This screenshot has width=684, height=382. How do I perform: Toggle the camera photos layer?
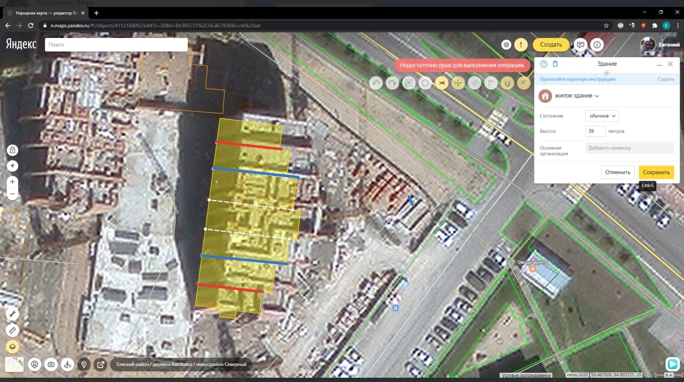(51, 364)
